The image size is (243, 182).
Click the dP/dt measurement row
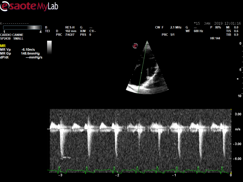(21, 57)
